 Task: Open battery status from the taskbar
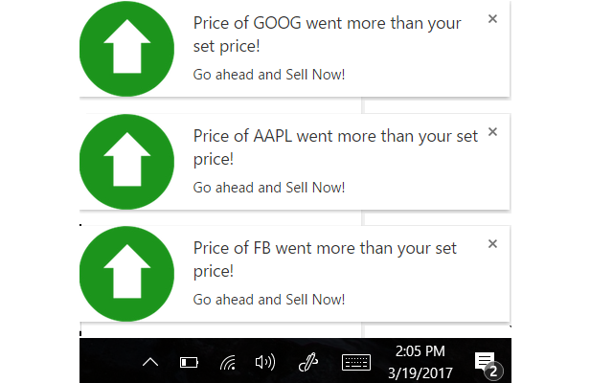pos(189,362)
